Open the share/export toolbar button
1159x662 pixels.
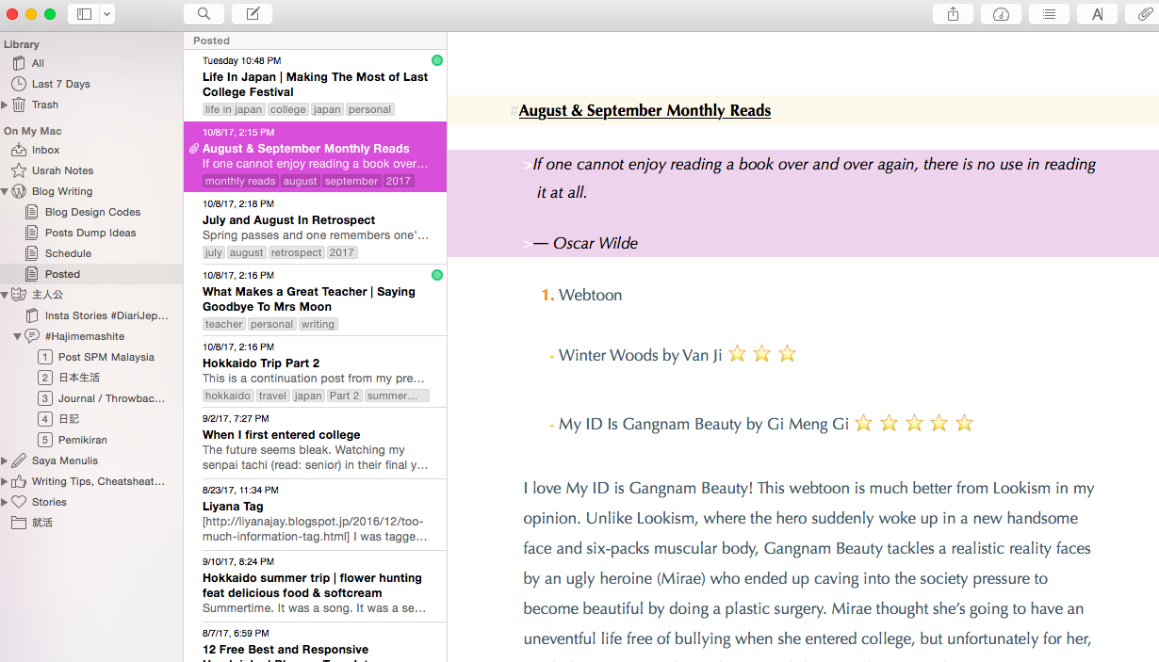tap(953, 14)
